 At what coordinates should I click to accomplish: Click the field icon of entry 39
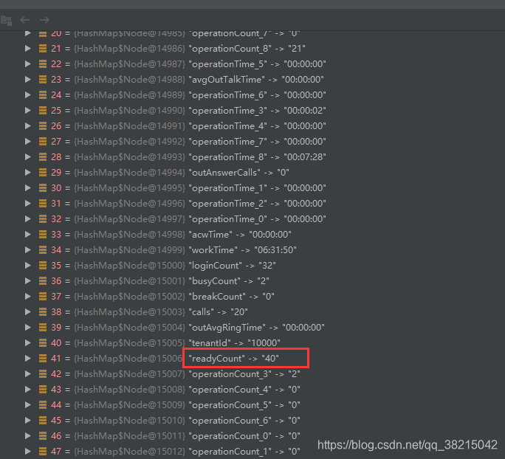click(x=43, y=328)
